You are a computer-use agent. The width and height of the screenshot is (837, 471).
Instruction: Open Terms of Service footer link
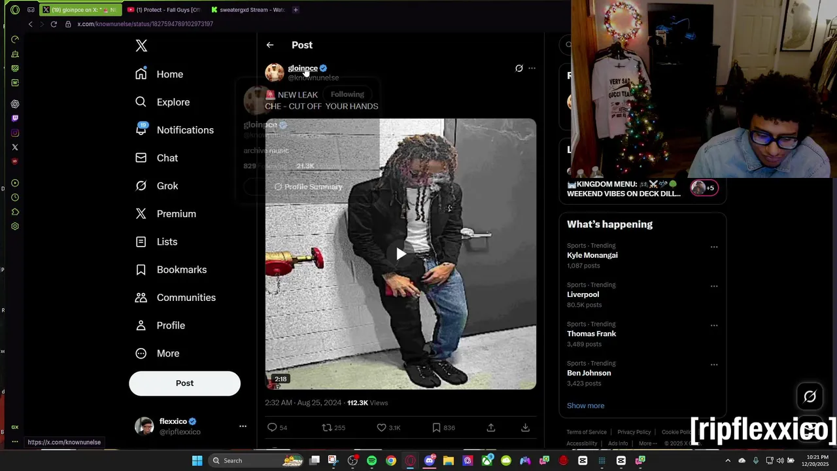pos(587,432)
